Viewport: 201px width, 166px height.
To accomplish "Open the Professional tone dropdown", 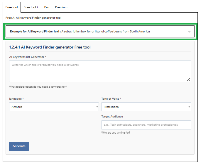I will pos(145,107).
